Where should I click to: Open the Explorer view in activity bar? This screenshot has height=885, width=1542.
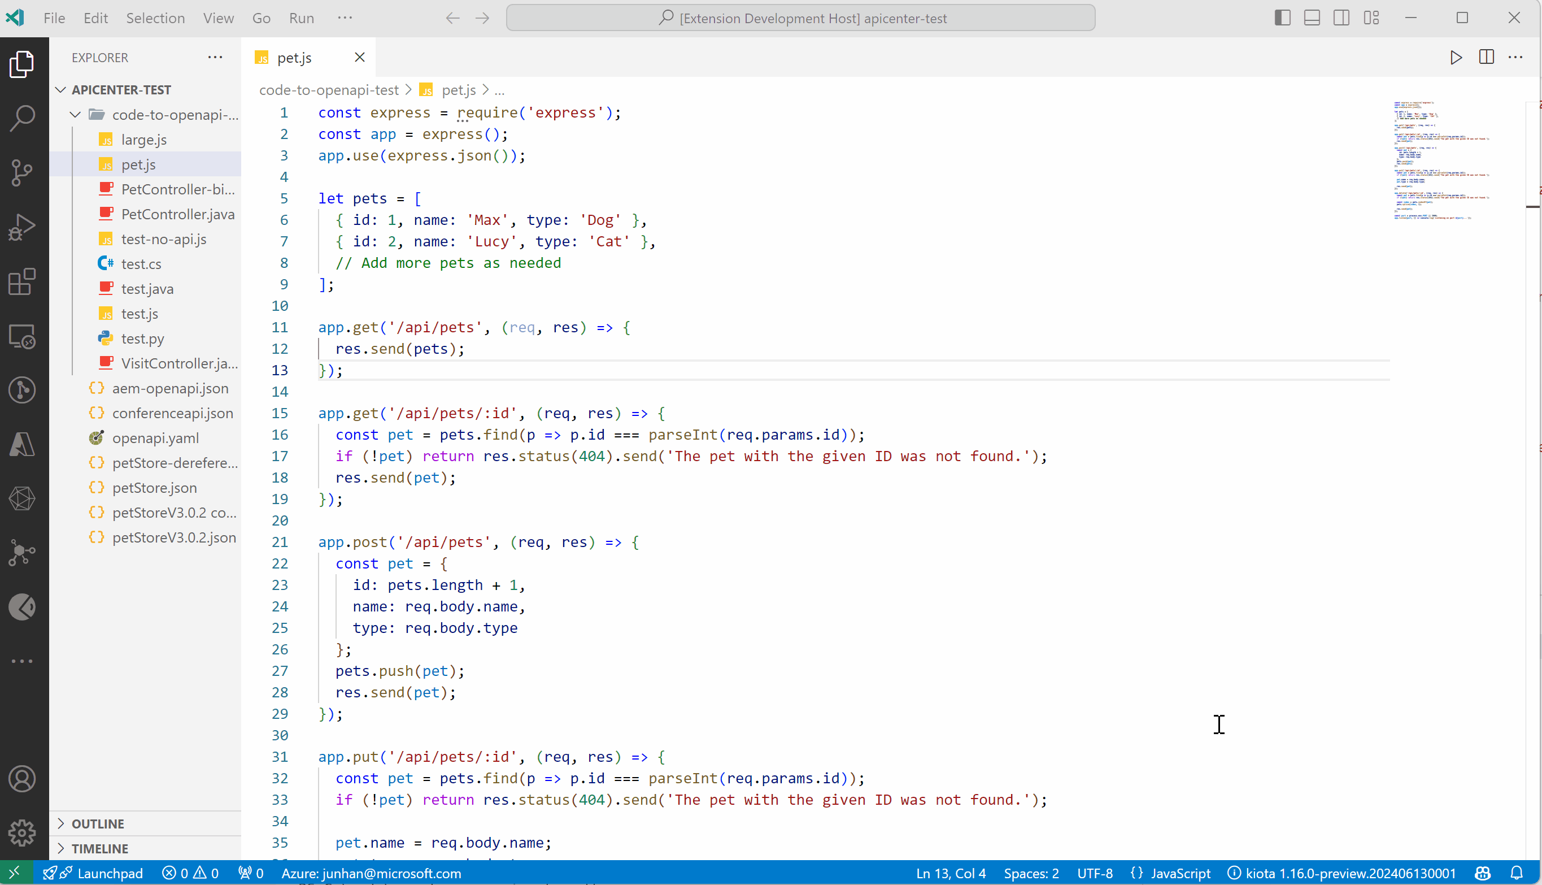pos(23,64)
